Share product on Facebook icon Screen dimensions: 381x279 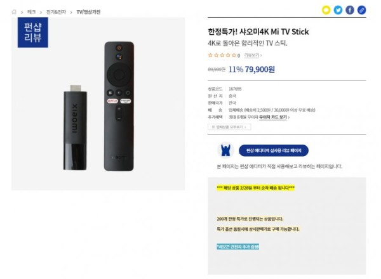coord(350,10)
